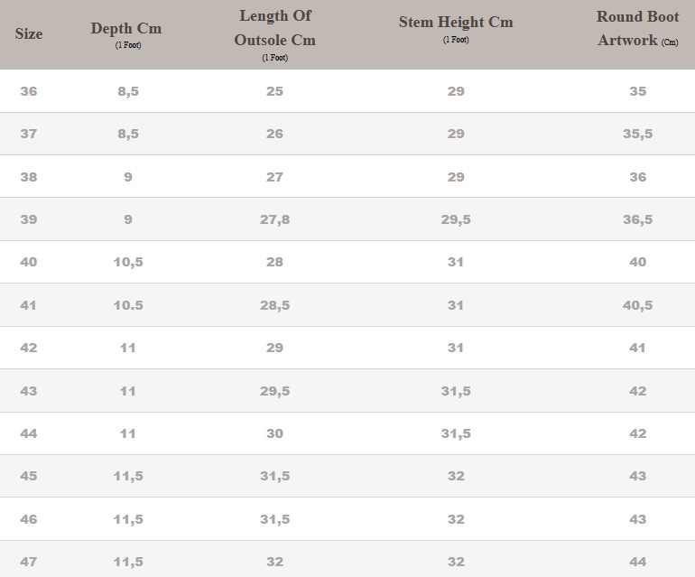
Task: Select outsole length 25 for size 36
Action: [x=275, y=91]
